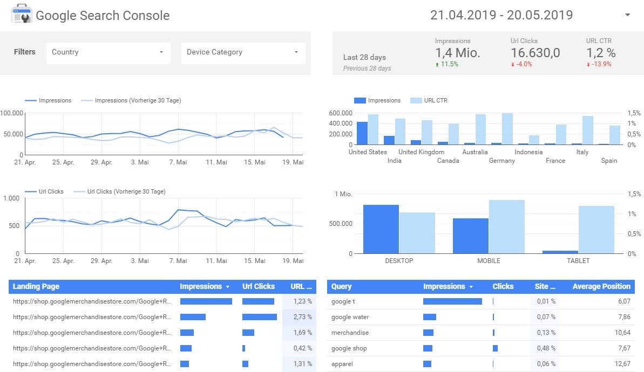Click the landing page URL with 2,73 % CTR
Screen dimensions: 644x372
tap(92, 317)
